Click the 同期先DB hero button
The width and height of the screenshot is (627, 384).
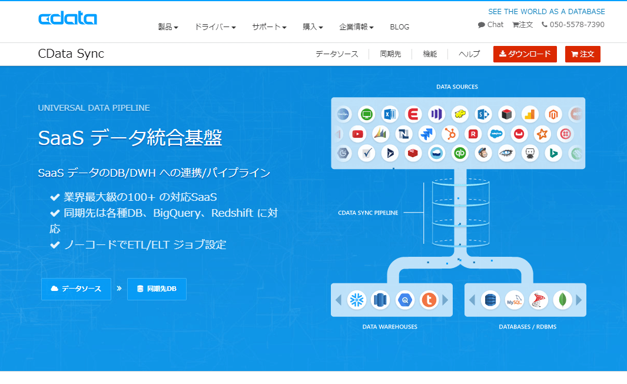157,289
